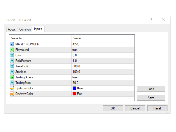Click the Stoploss double type icon
This screenshot has width=176, height=132.
coord(12,72)
